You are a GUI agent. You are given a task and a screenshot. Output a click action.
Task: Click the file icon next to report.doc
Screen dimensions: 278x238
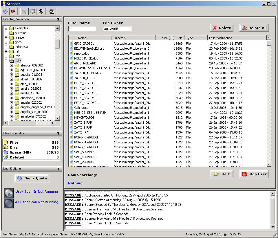coord(72,53)
